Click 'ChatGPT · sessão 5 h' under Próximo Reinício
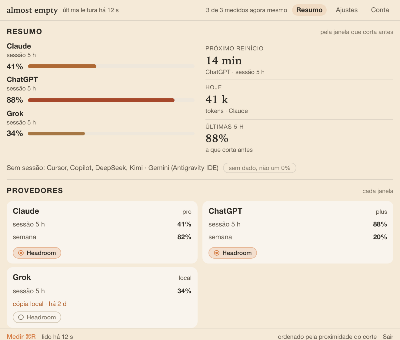The height and width of the screenshot is (340, 400). pos(235,72)
